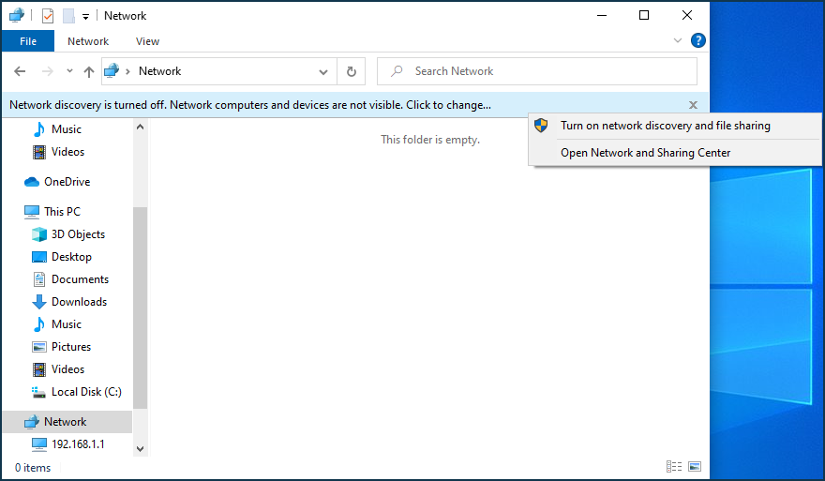The width and height of the screenshot is (825, 481).
Task: Click the Properties quick access icon
Action: (48, 16)
